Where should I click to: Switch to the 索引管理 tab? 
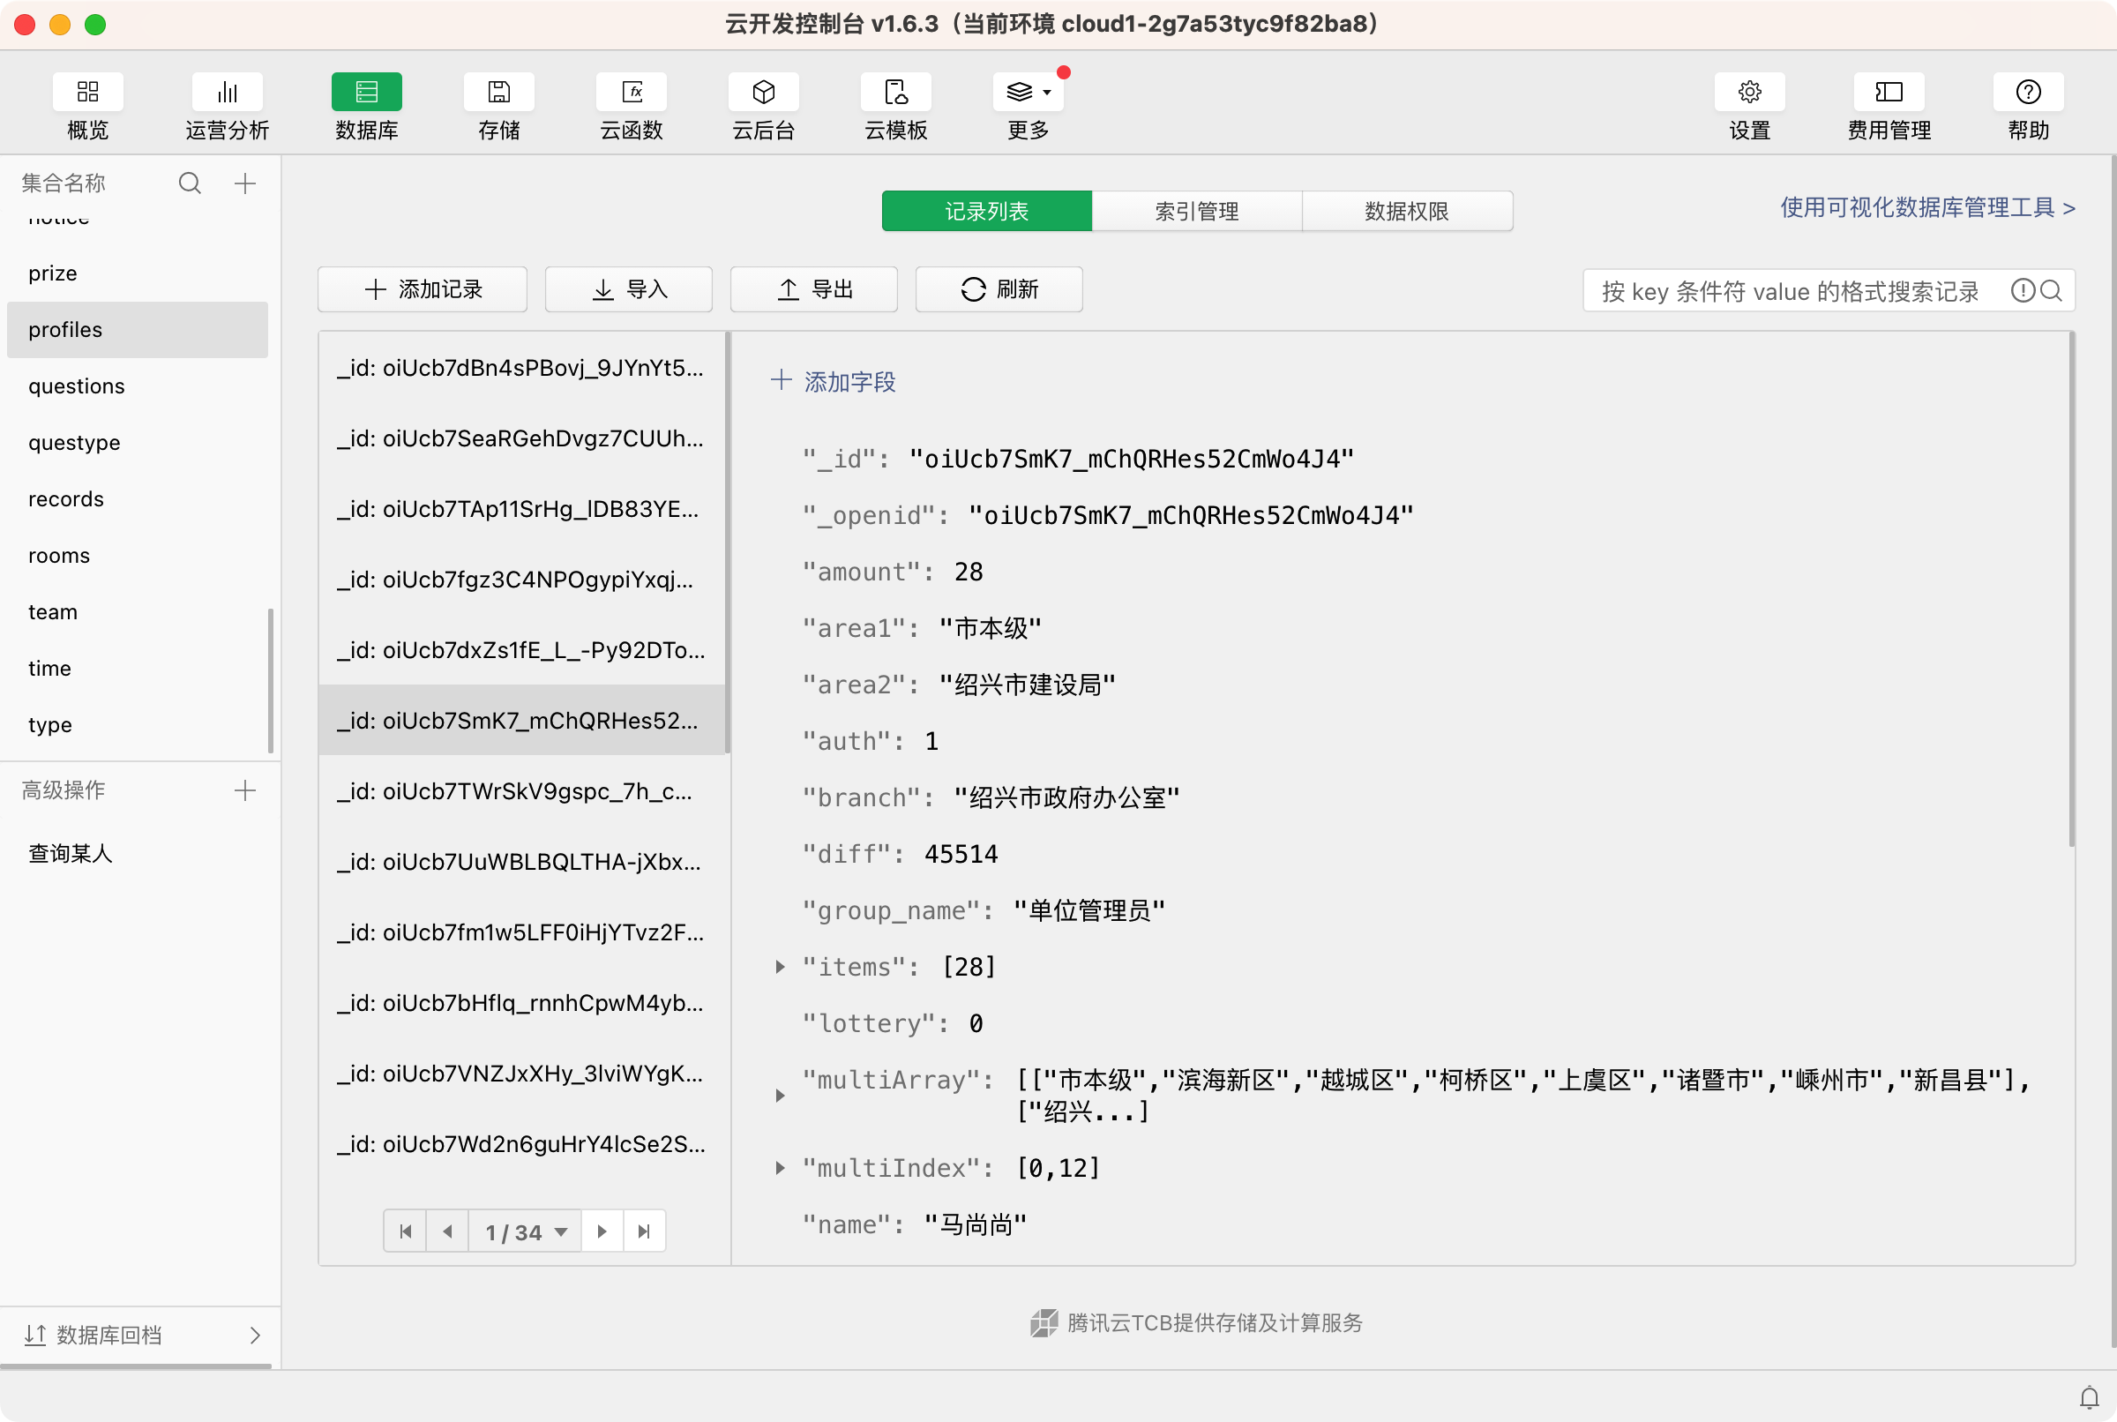[x=1196, y=212]
